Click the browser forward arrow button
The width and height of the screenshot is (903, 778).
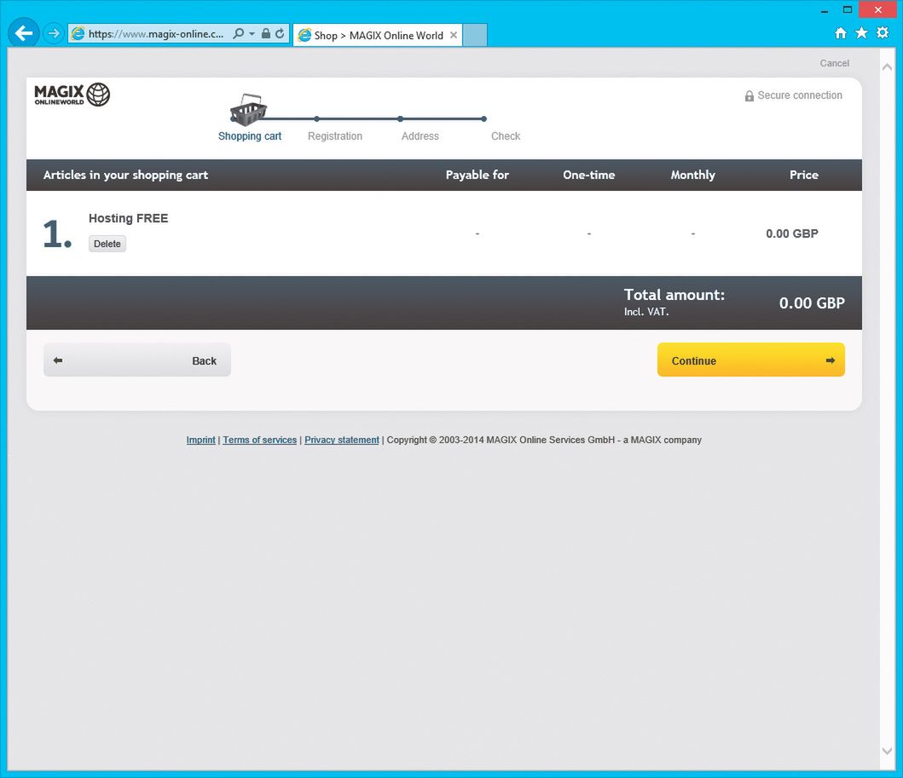pos(53,33)
